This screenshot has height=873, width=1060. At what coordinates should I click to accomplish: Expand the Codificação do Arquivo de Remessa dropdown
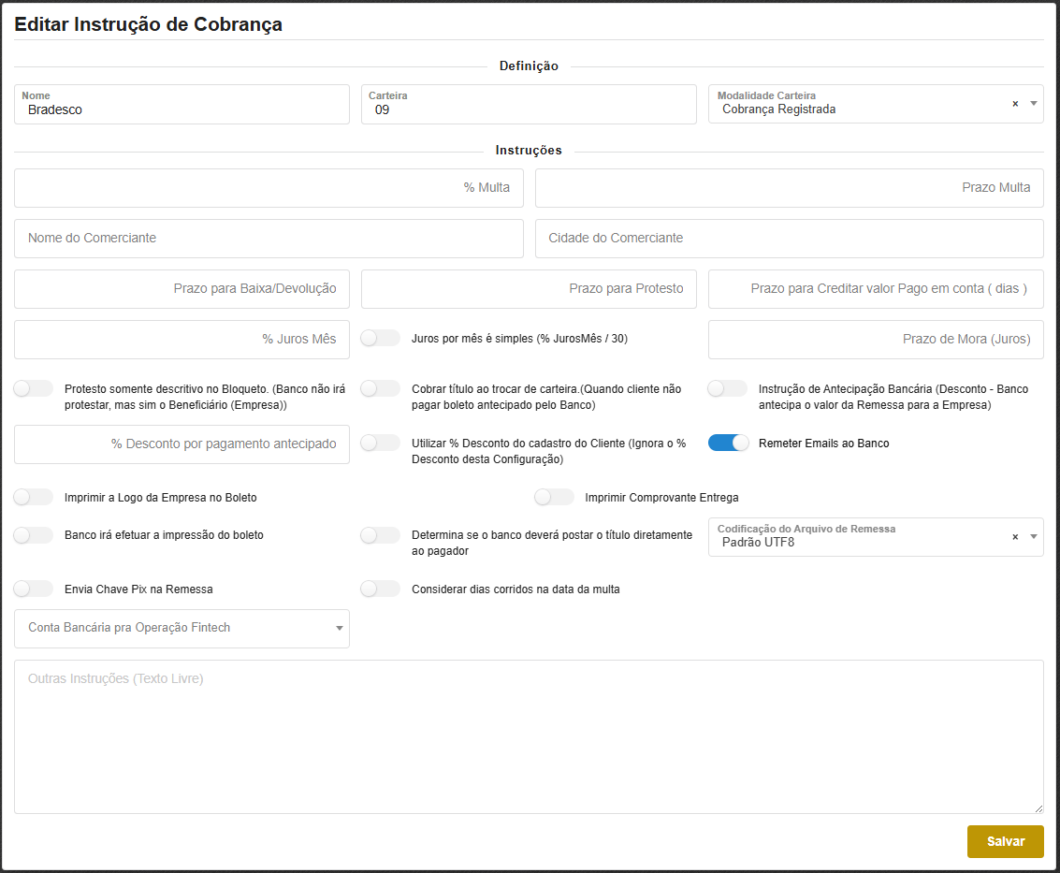[x=1034, y=537]
